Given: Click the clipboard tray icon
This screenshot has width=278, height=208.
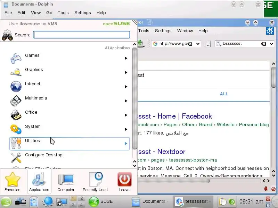Looking at the screenshot, I should pos(223,202).
